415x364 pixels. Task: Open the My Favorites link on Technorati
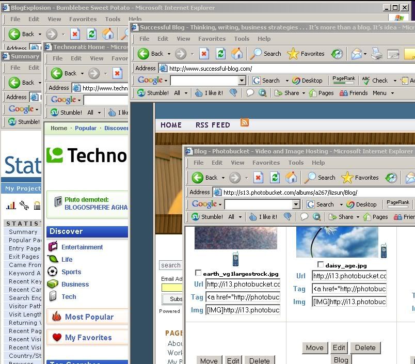(x=88, y=338)
